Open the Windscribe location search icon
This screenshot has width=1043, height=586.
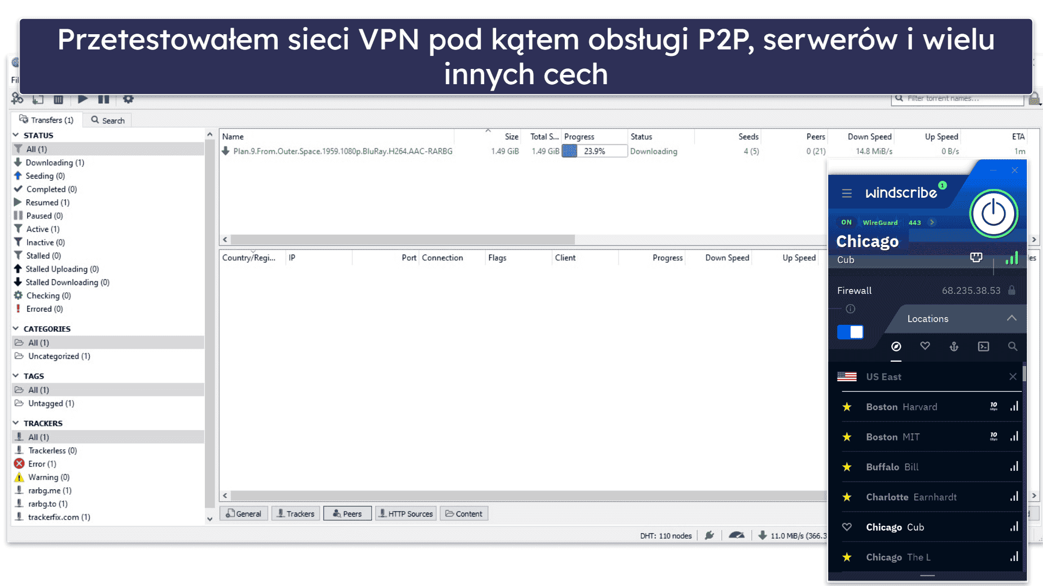(x=1013, y=346)
